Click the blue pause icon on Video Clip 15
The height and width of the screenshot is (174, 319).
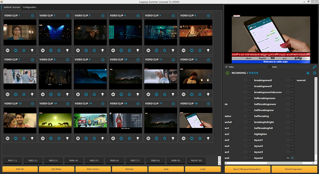(x=86, y=138)
